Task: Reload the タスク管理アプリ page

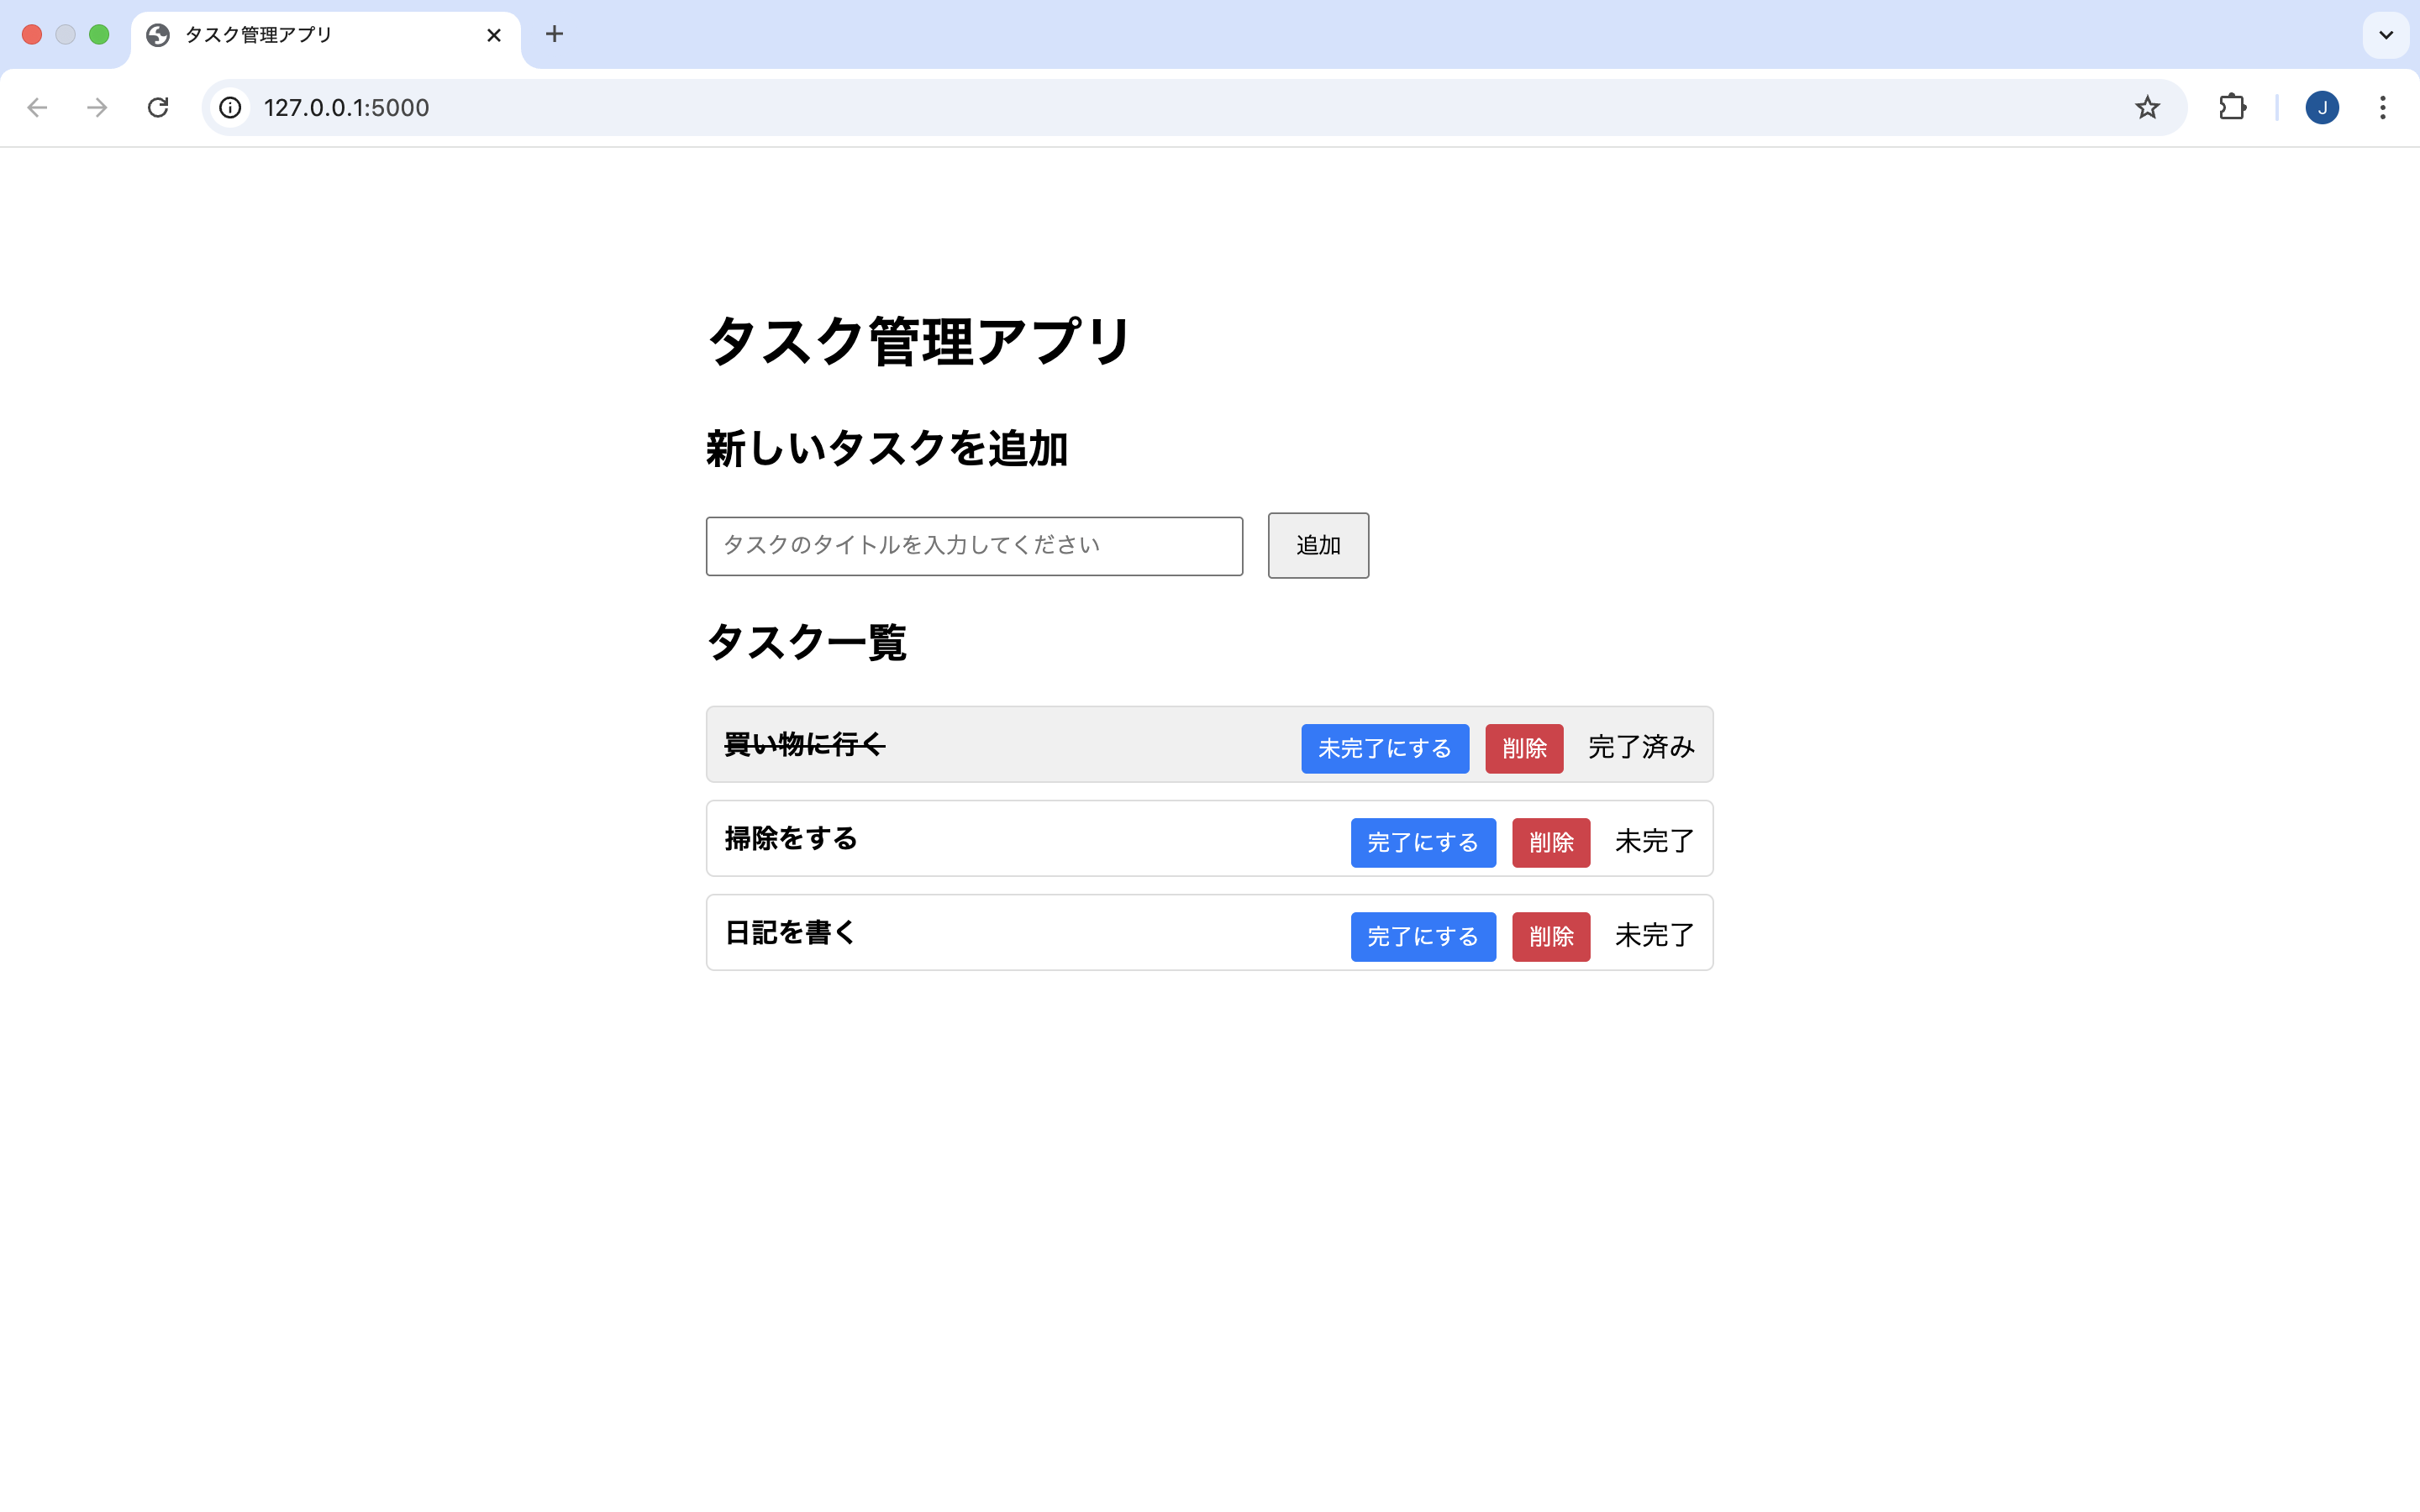Action: [158, 107]
